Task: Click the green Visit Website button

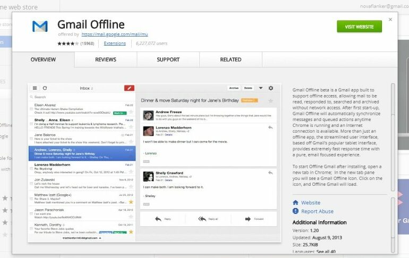Action: 360,27
